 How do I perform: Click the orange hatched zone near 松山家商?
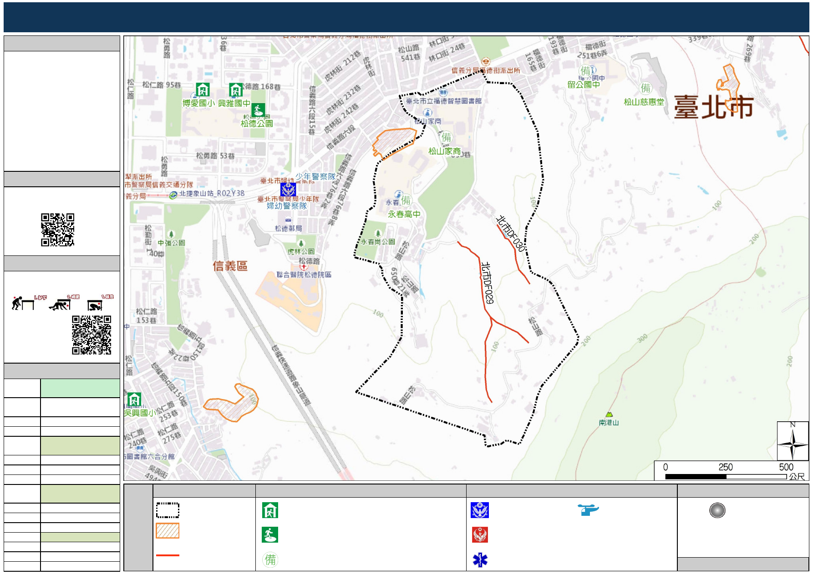point(395,143)
